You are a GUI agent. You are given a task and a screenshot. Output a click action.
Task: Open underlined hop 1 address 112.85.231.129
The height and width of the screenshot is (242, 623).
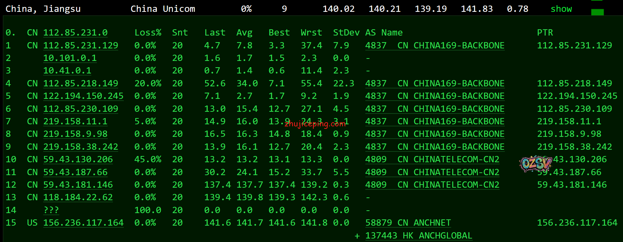point(81,46)
